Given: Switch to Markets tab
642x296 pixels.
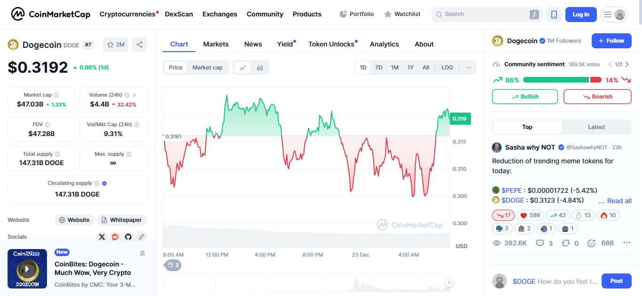Looking at the screenshot, I should (x=216, y=44).
